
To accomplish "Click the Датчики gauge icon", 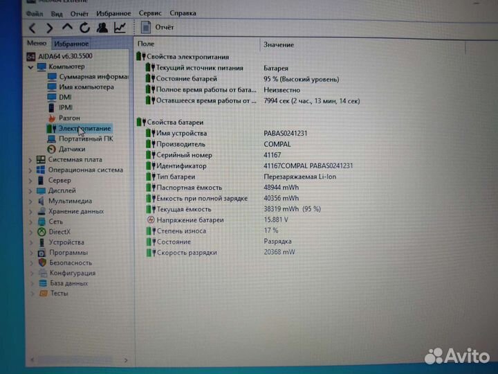I will click(x=51, y=149).
